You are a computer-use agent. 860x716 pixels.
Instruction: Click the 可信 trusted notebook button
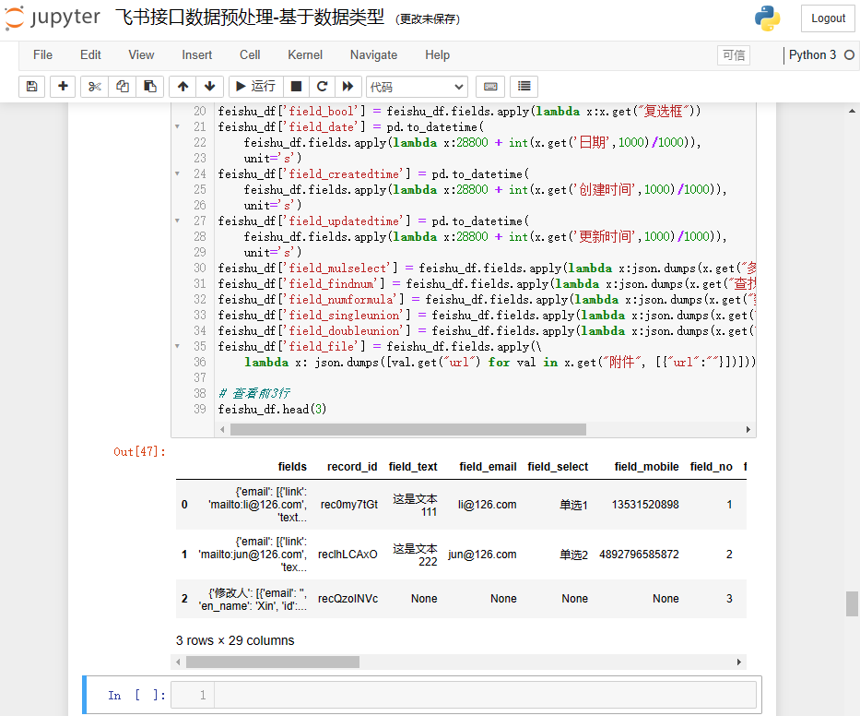[x=734, y=55]
